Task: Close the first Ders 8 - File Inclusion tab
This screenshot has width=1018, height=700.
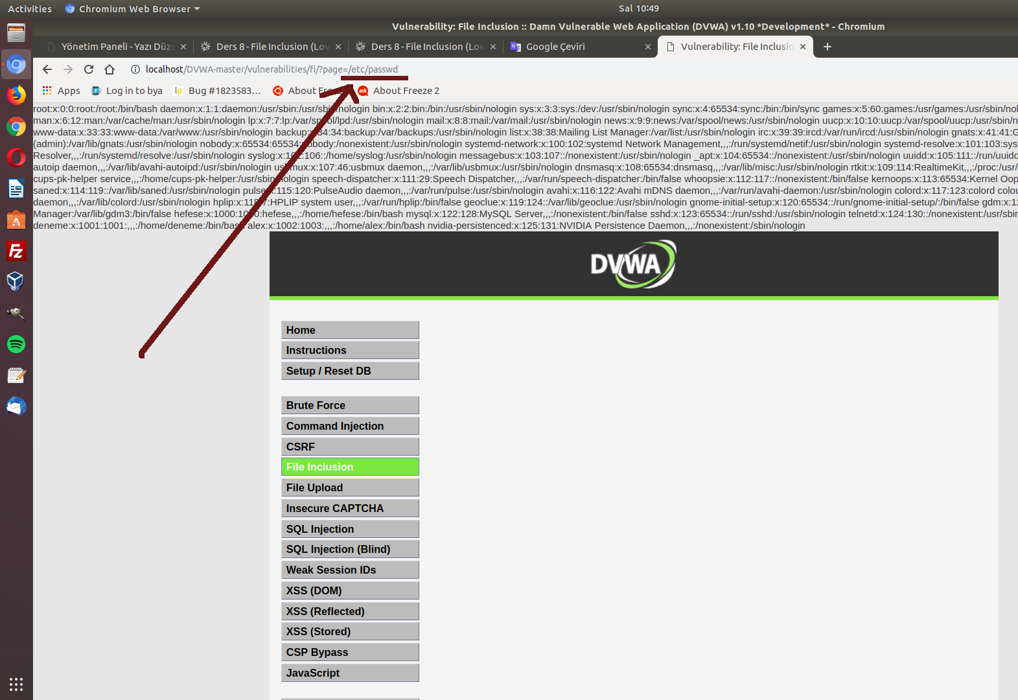Action: pos(338,47)
